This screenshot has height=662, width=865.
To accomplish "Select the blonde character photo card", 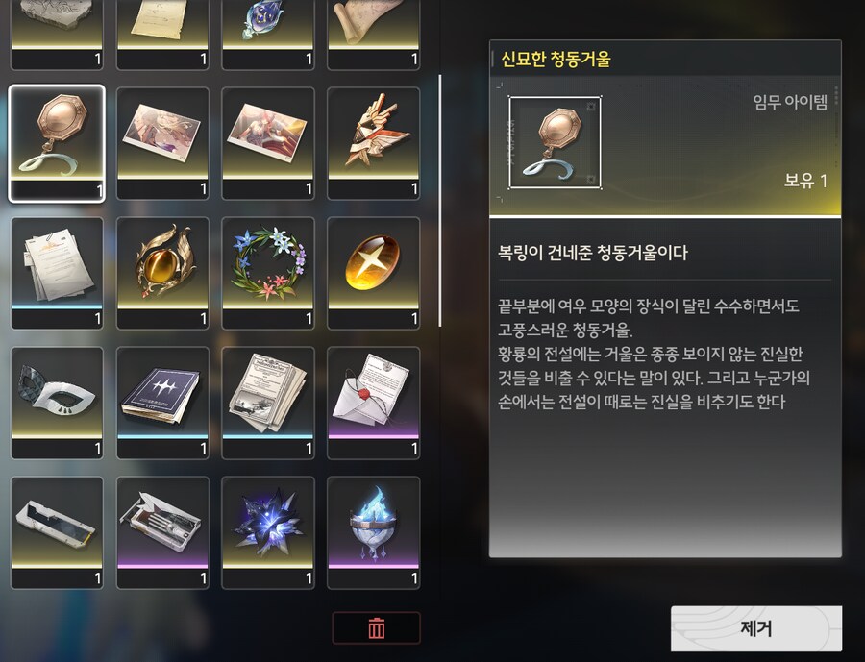I will tap(162, 143).
